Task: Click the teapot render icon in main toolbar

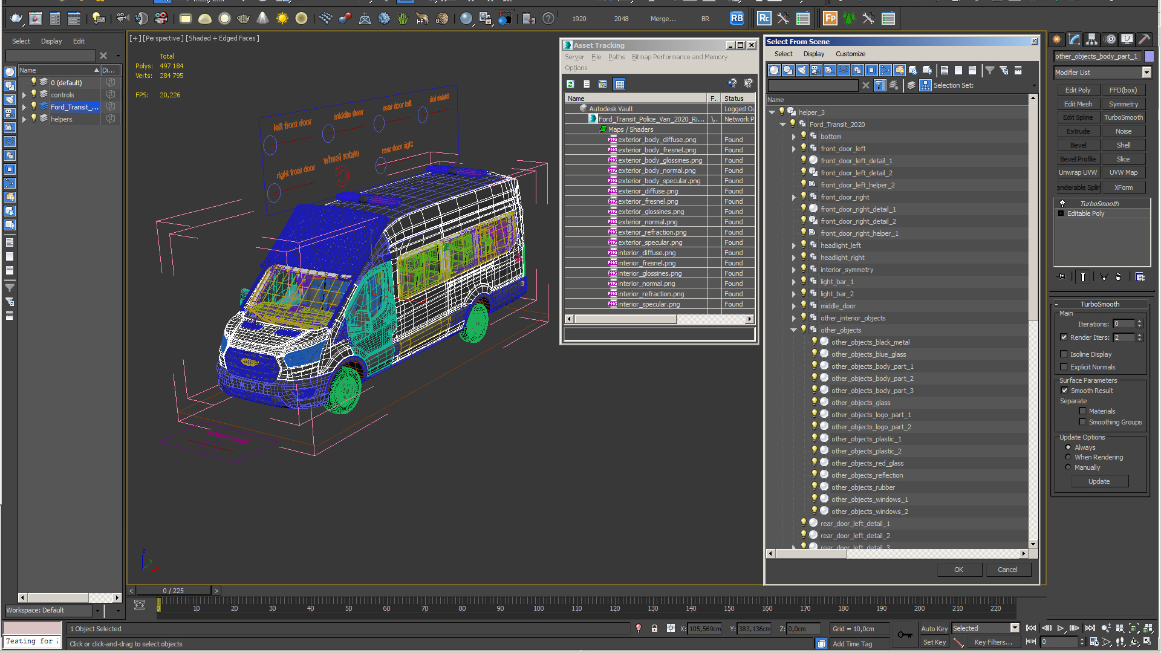Action: click(x=16, y=19)
